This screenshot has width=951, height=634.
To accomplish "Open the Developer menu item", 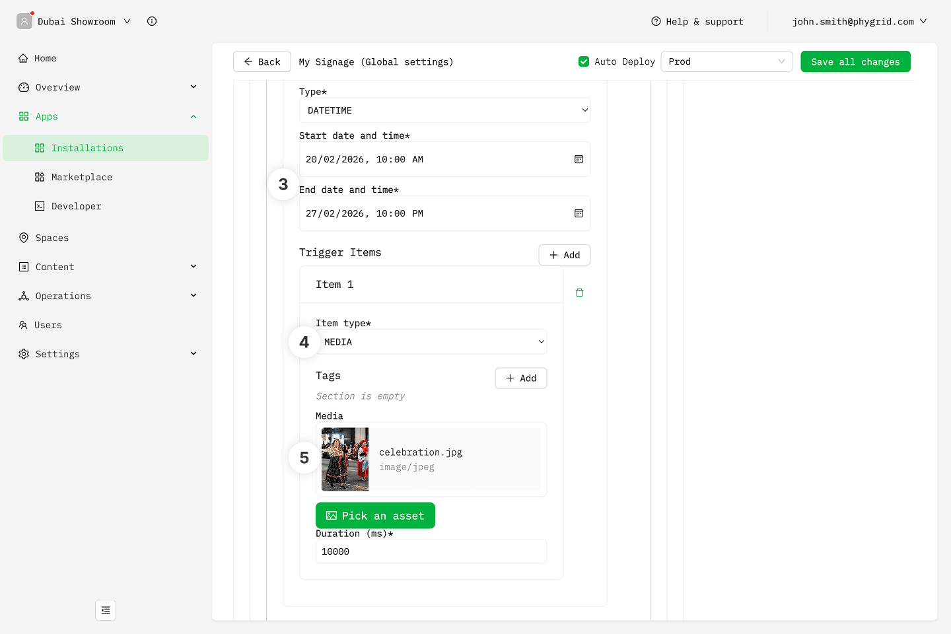I will coord(77,206).
